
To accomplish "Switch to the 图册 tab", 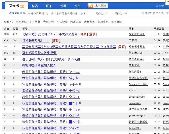I will pos(49,6).
